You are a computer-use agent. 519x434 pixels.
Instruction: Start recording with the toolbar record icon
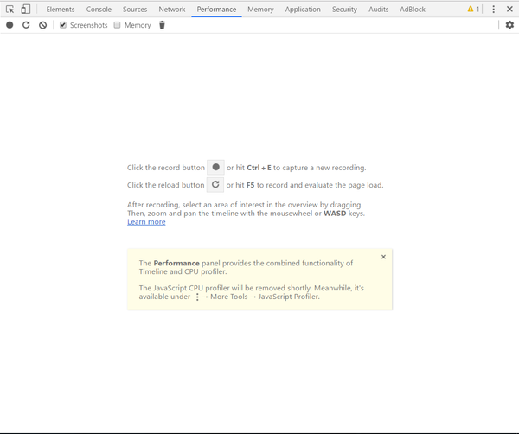[10, 25]
